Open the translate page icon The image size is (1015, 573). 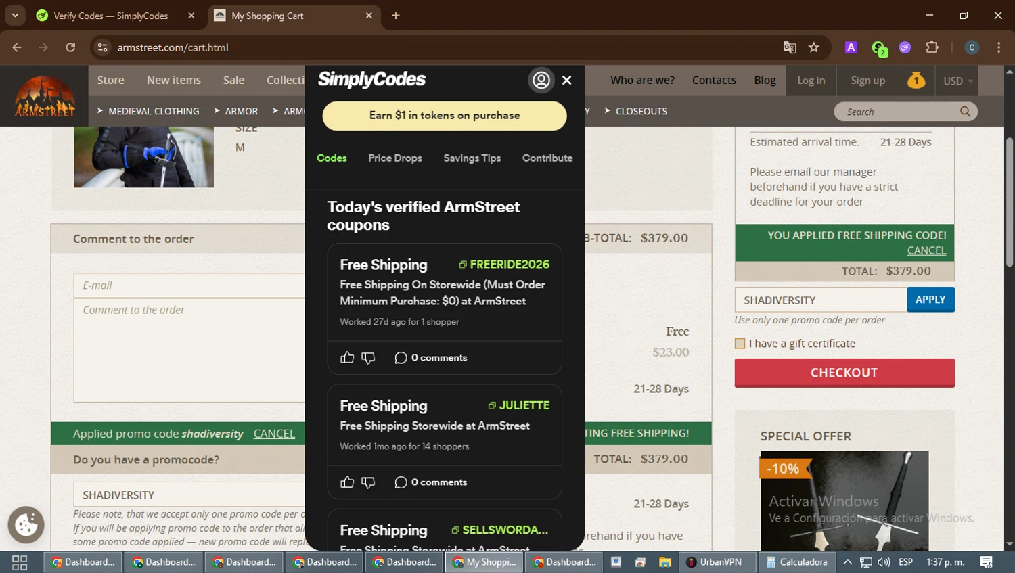pos(789,47)
